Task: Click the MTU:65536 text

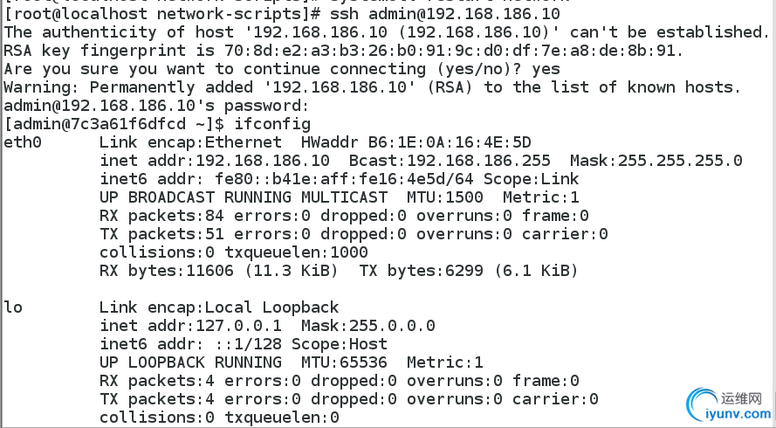Action: point(344,362)
